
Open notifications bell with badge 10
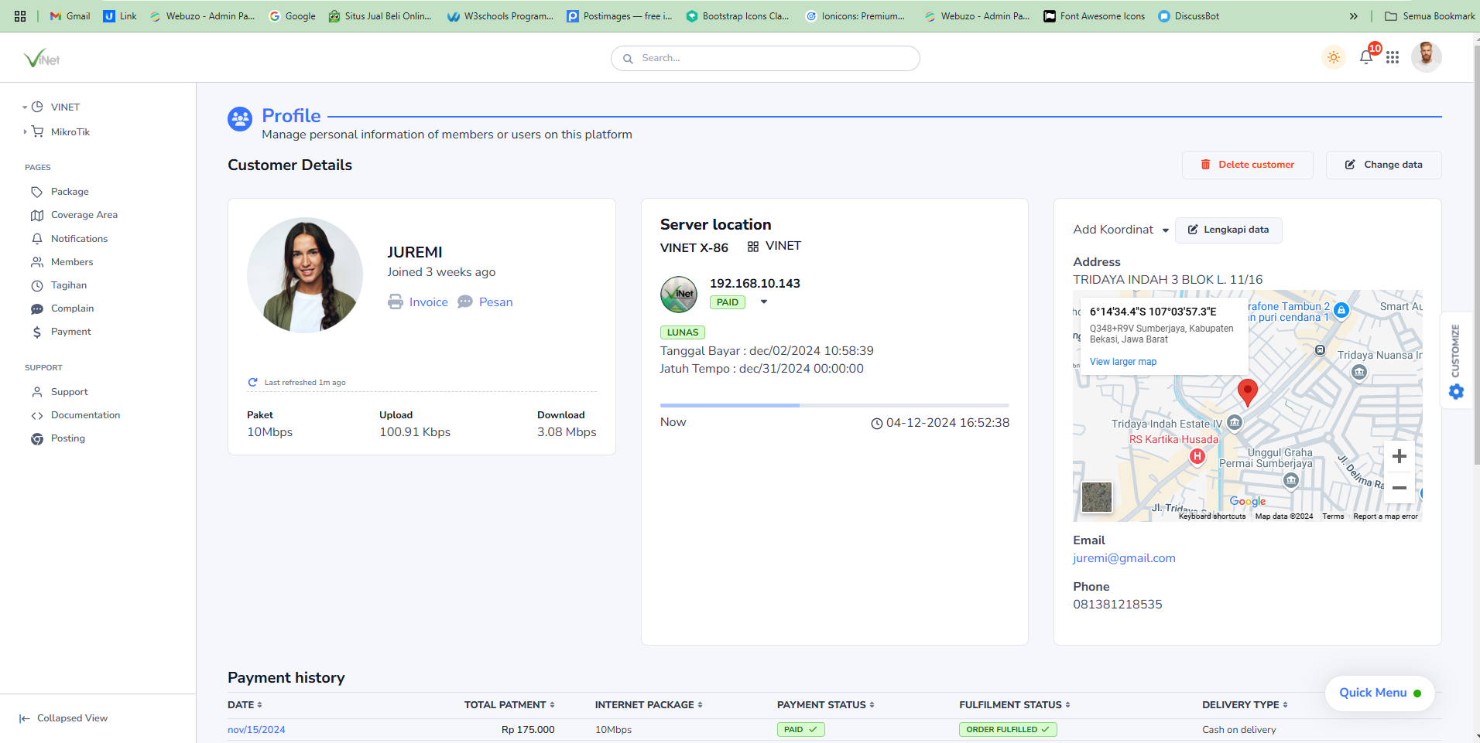coord(1366,57)
